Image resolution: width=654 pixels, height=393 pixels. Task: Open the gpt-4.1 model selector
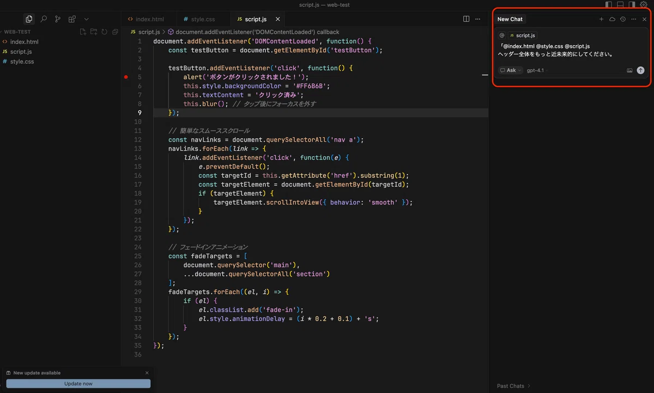[535, 70]
